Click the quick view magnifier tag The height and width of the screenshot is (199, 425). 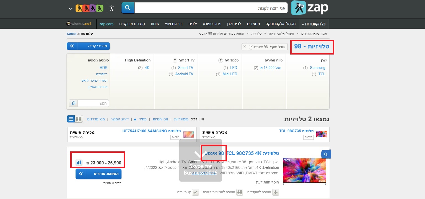coord(326,154)
